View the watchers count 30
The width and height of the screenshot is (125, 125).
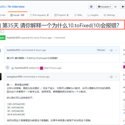[115, 7]
